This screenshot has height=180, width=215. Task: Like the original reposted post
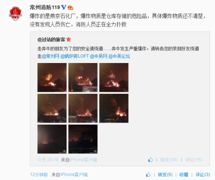point(150,159)
